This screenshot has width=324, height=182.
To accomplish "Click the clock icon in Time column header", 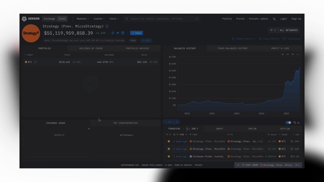I will coord(174,135).
